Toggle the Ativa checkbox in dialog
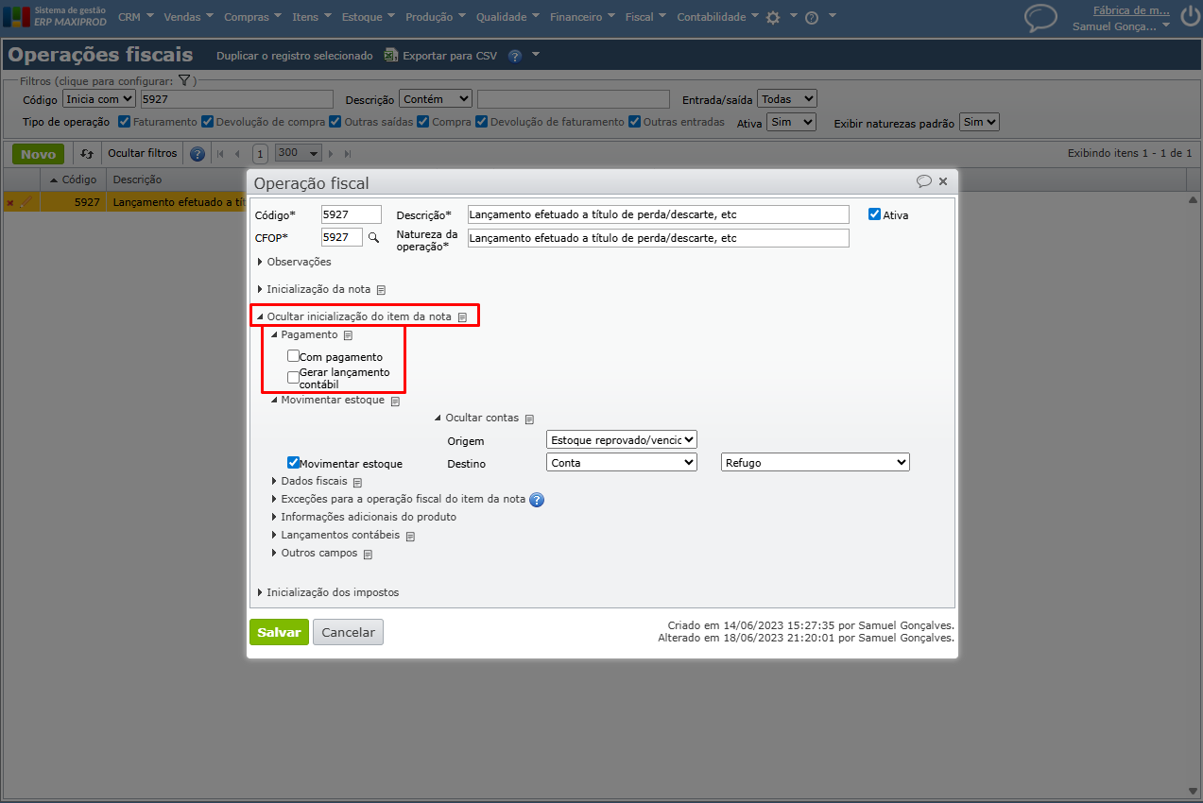This screenshot has height=803, width=1203. [874, 214]
